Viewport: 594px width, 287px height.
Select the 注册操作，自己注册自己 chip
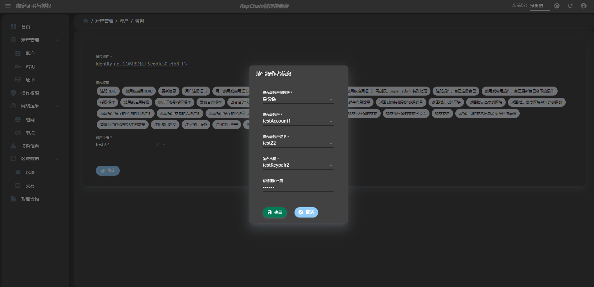pyautogui.click(x=456, y=91)
